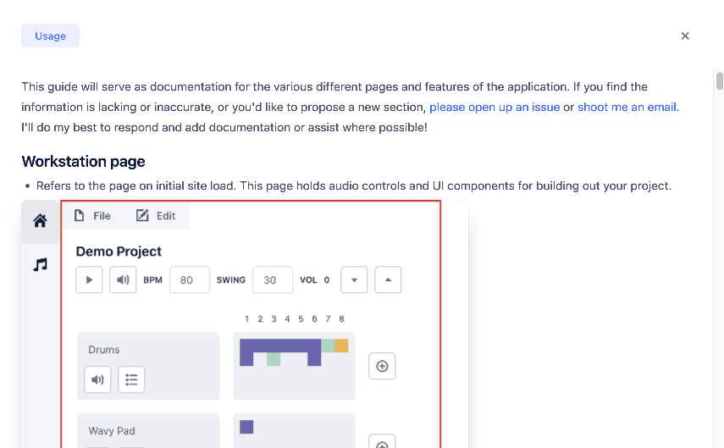Jump to step marker 4
Image resolution: width=724 pixels, height=448 pixels.
click(287, 318)
